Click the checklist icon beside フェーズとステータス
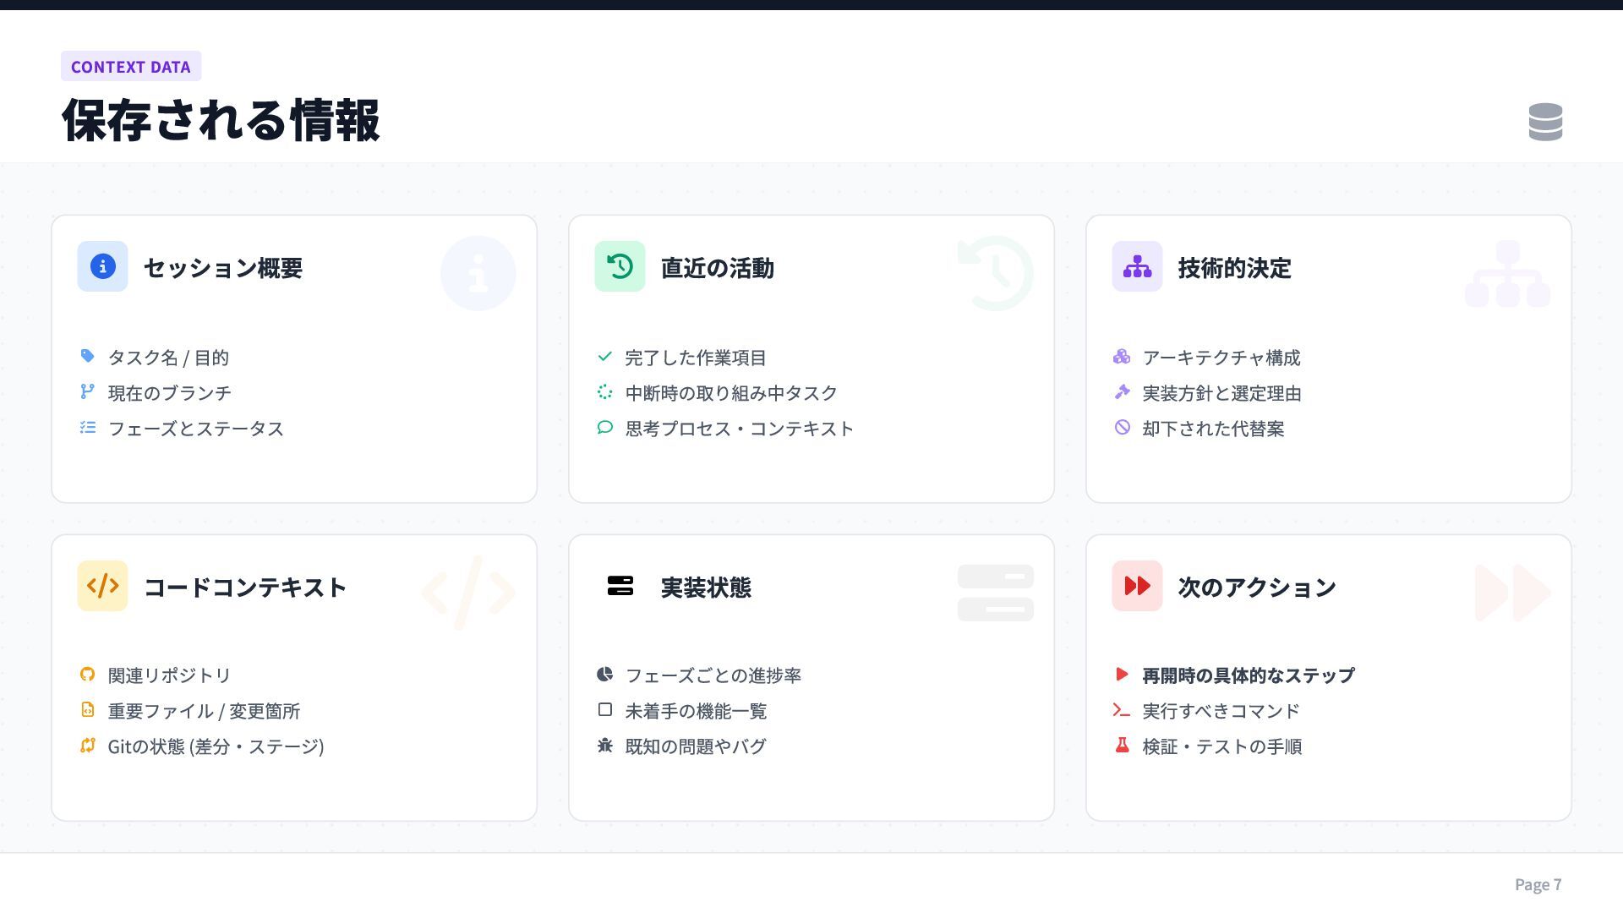This screenshot has height=913, width=1623. (x=87, y=428)
